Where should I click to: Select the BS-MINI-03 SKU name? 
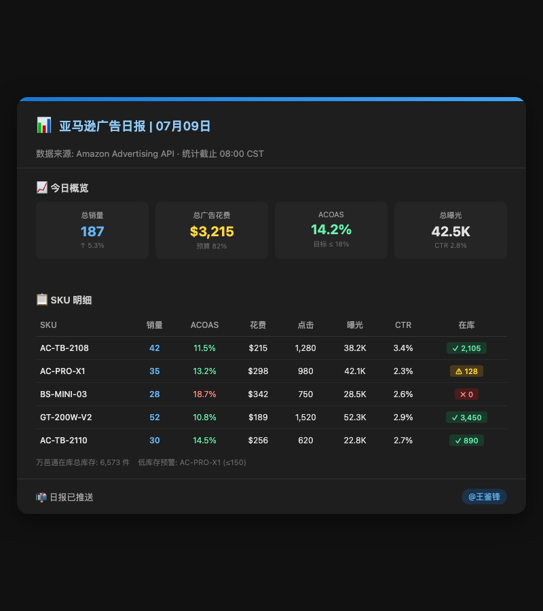pyautogui.click(x=64, y=394)
